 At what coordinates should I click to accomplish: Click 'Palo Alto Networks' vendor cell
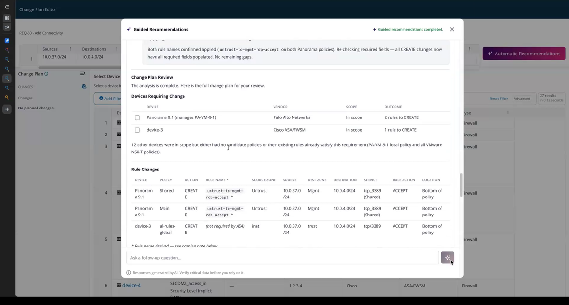click(292, 117)
